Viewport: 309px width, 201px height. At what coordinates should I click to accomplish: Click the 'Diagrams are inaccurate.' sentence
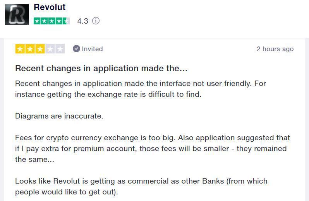[x=59, y=116]
